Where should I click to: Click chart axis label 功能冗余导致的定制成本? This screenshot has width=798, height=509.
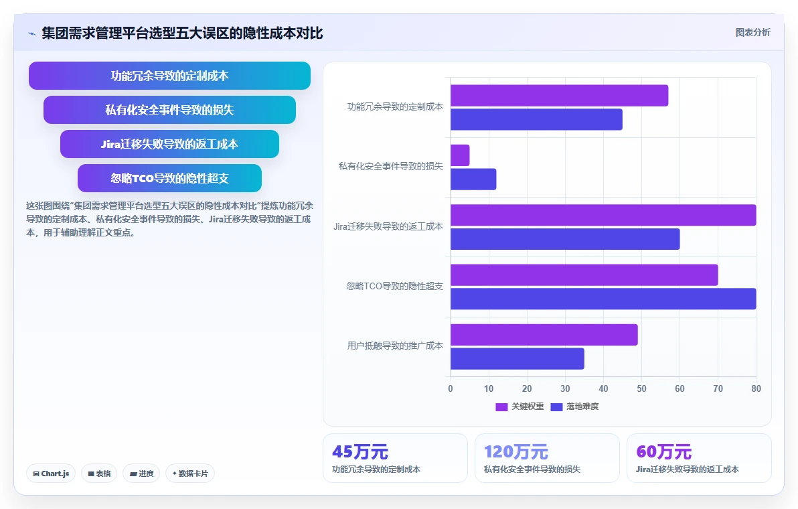(395, 107)
